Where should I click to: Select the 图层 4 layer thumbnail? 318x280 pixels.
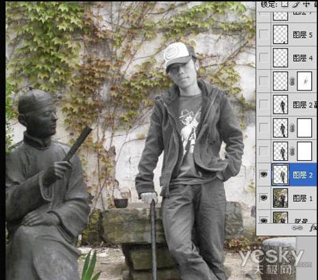tap(280, 58)
